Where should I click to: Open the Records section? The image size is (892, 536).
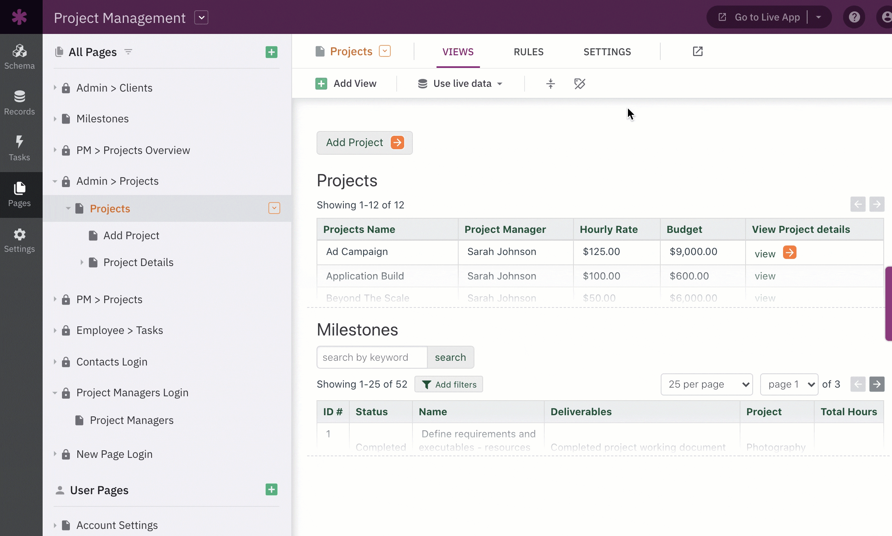(19, 103)
